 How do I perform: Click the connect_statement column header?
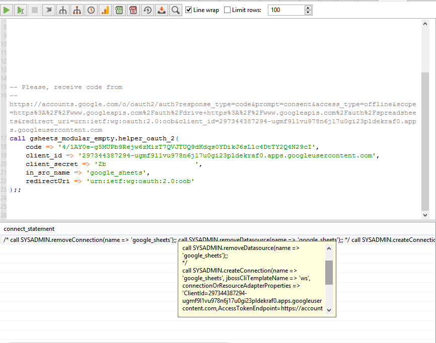pos(29,229)
